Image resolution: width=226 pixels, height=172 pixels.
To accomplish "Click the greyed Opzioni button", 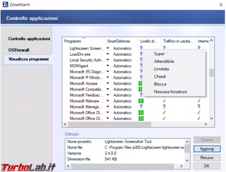I will tap(207, 140).
